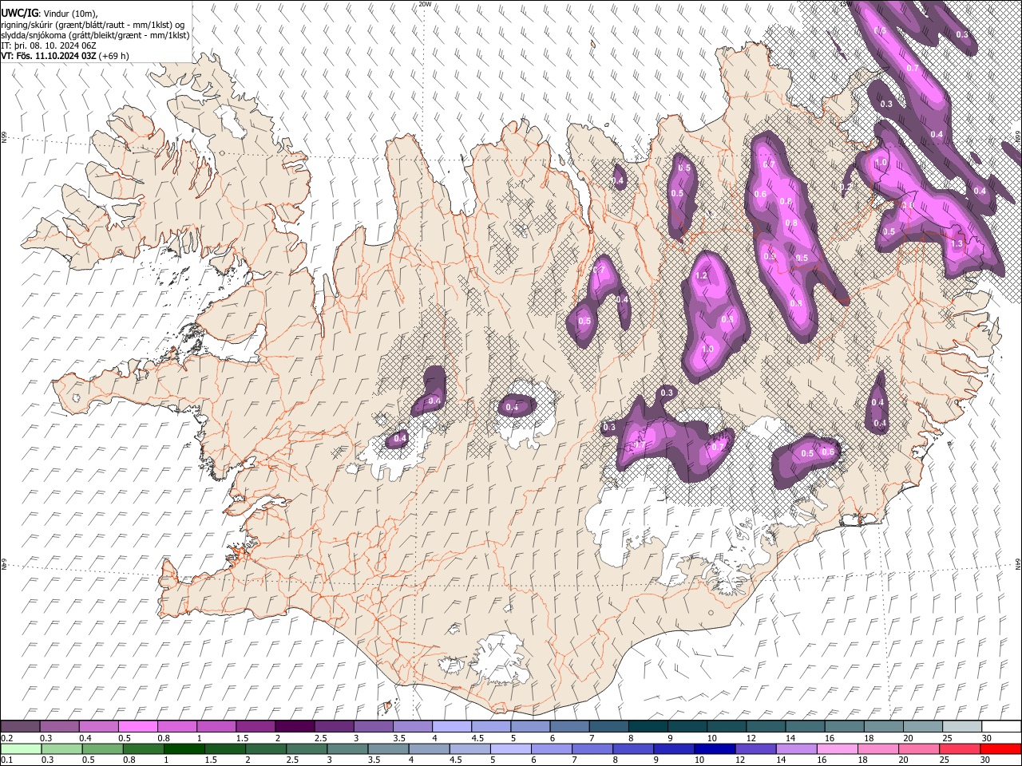Click the dark teal snow legend swatch for 8–9
The width and height of the screenshot is (1022, 766).
(x=648, y=726)
